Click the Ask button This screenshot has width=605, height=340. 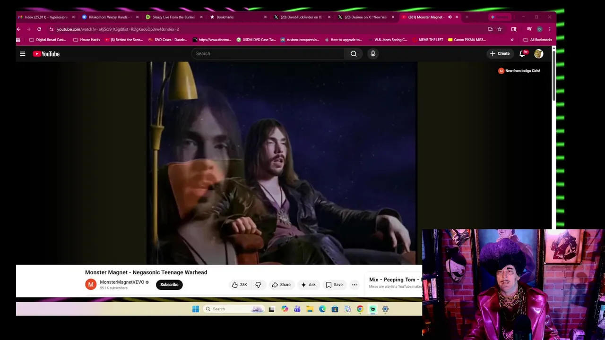(308, 285)
